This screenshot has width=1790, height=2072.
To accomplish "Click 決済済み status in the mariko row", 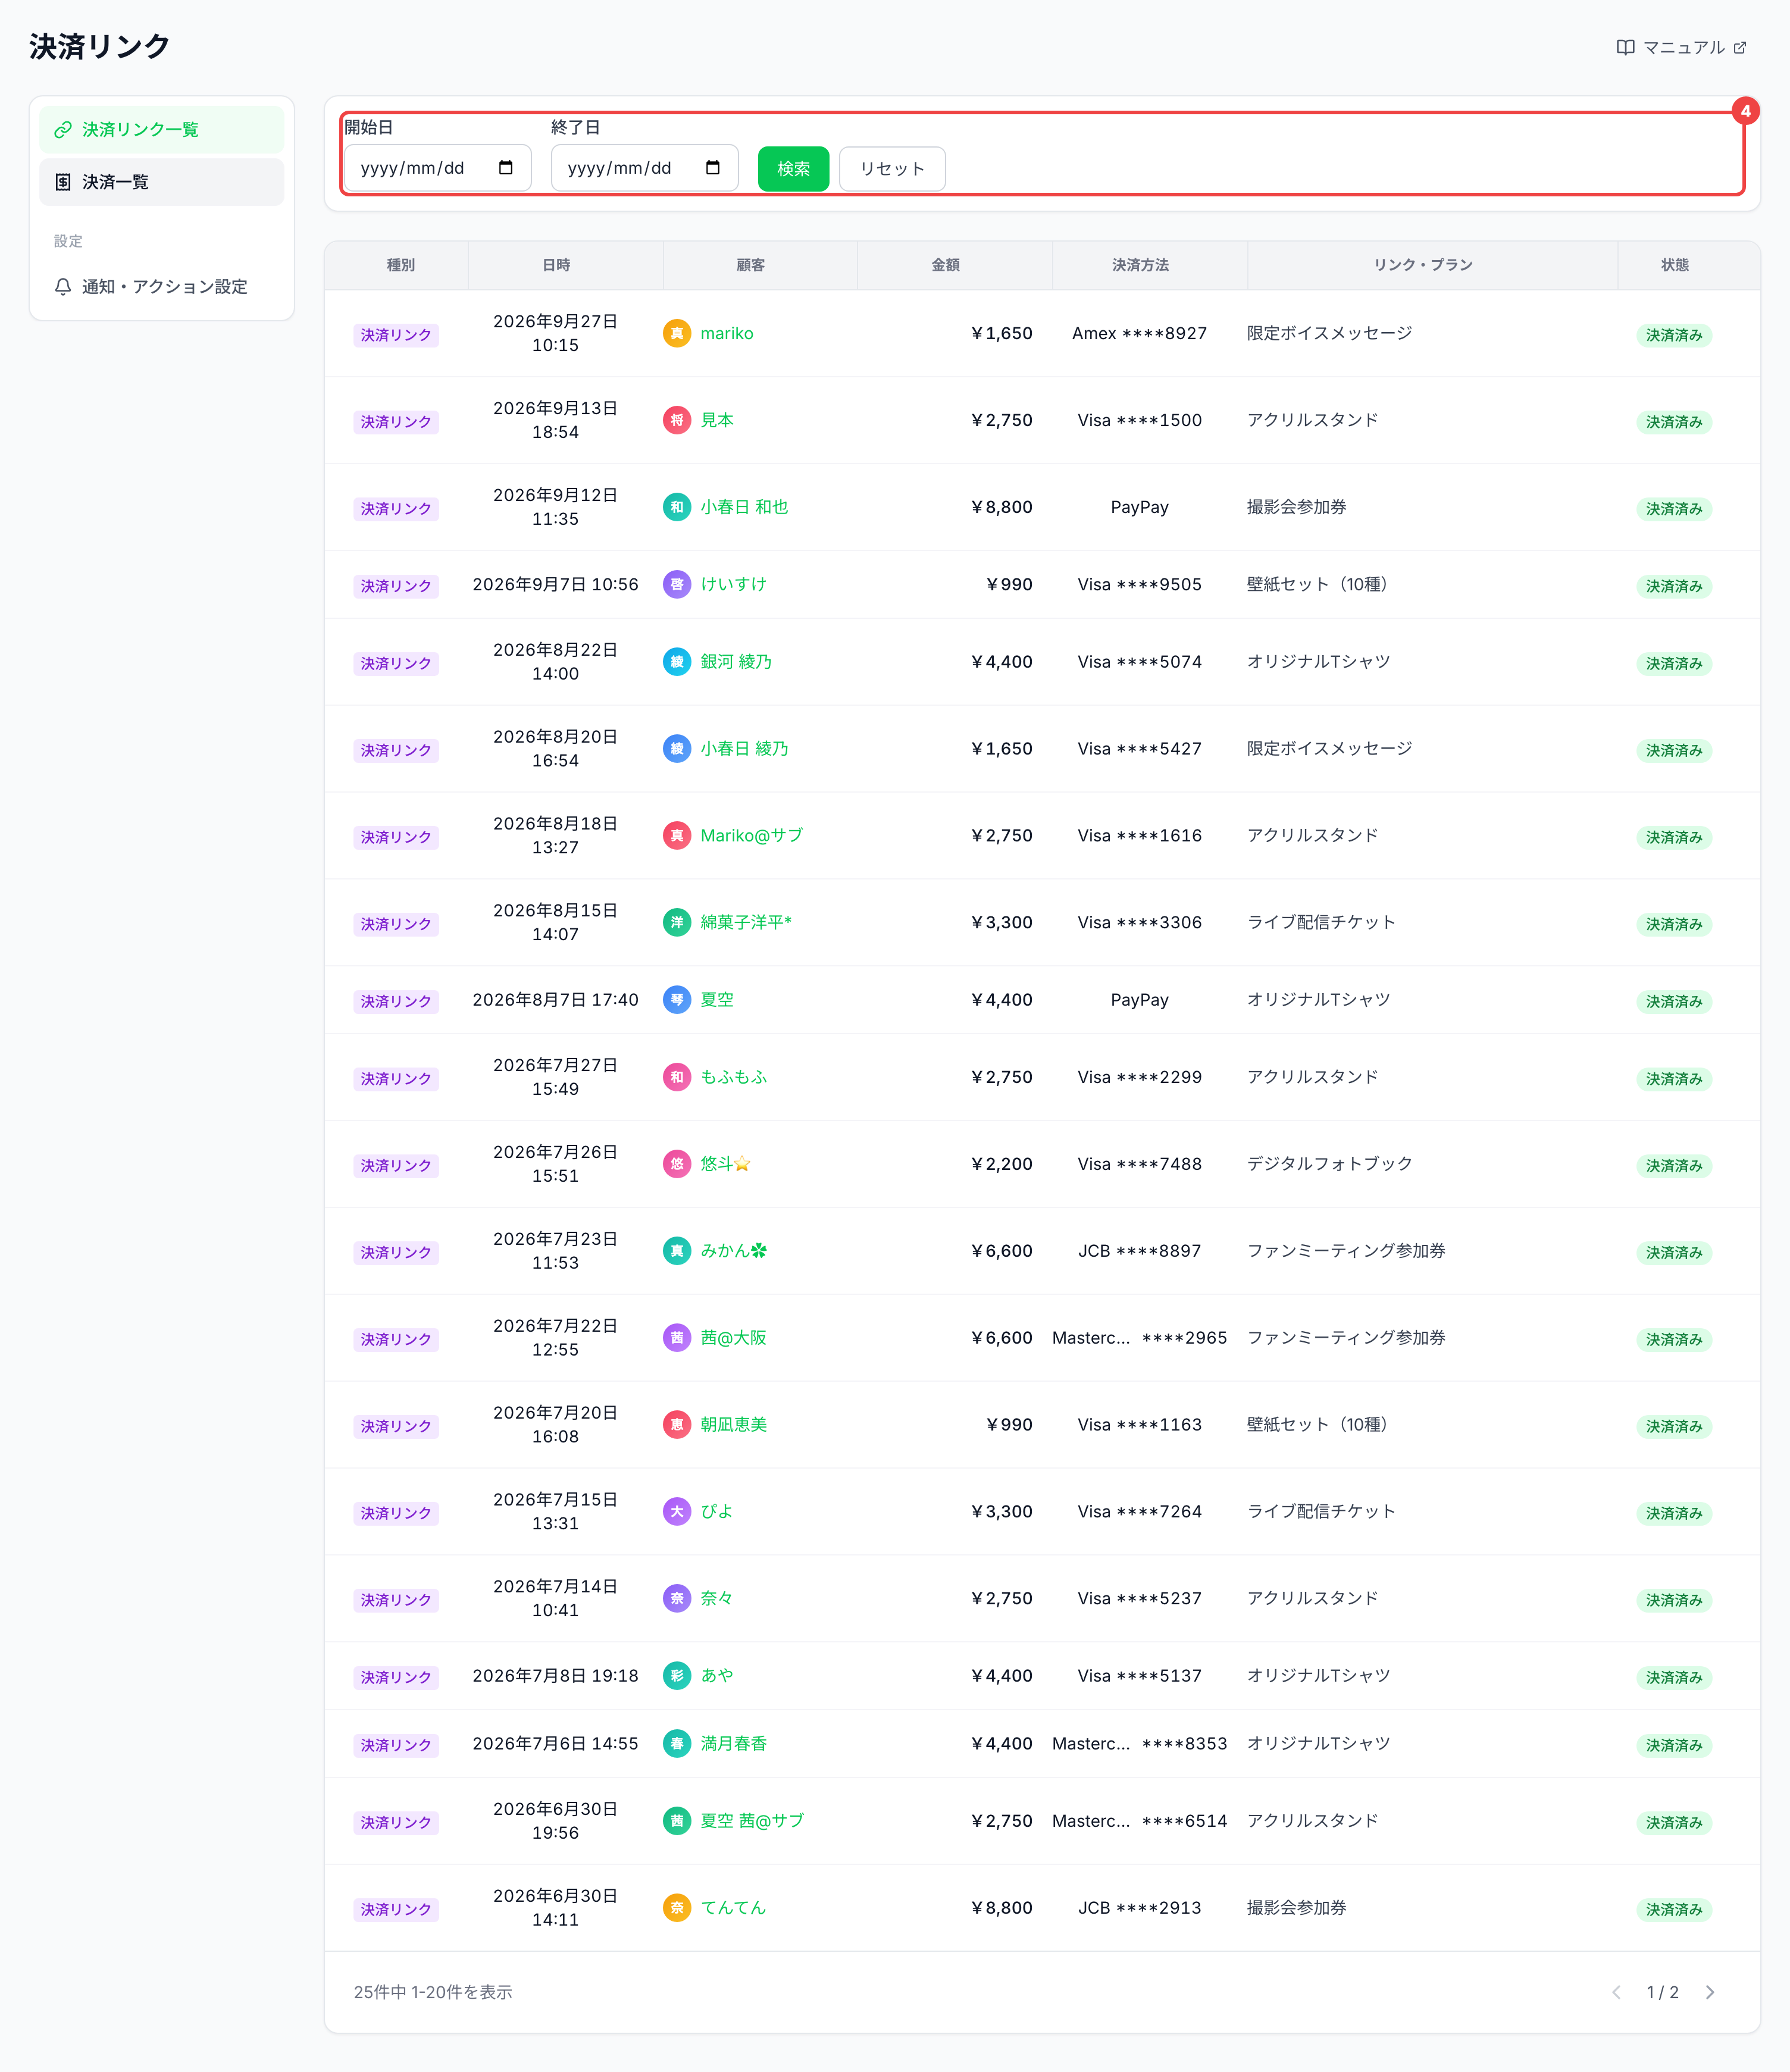I will click(1674, 335).
